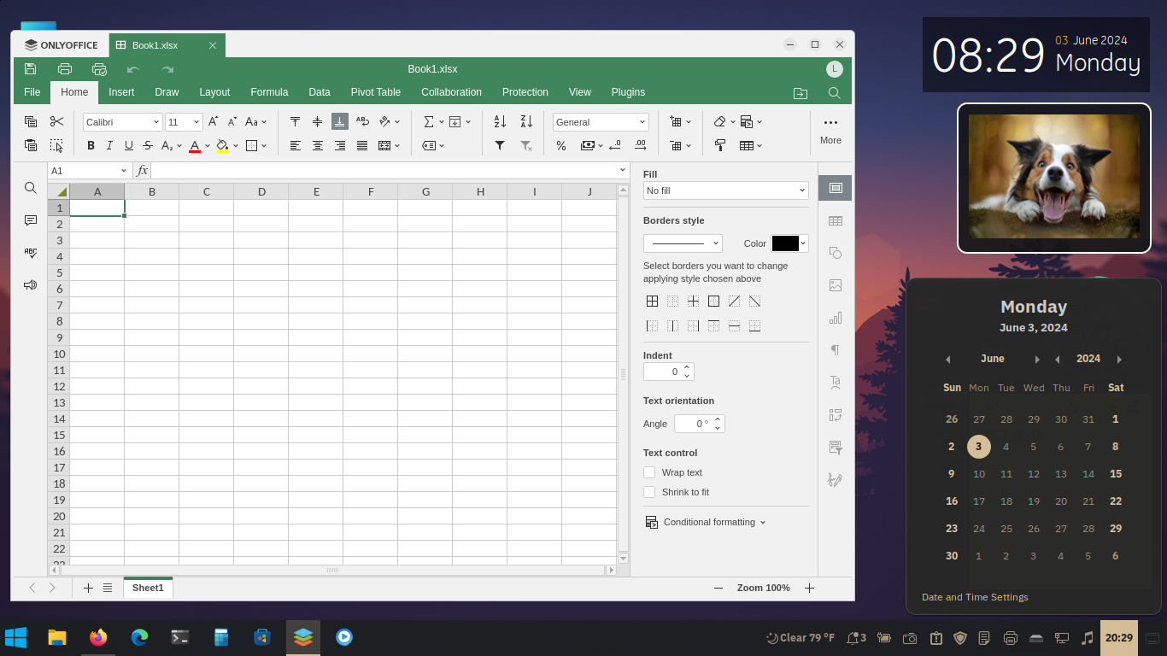Screen dimensions: 1167x656
Task: Click the Bold formatting icon
Action: 91,146
